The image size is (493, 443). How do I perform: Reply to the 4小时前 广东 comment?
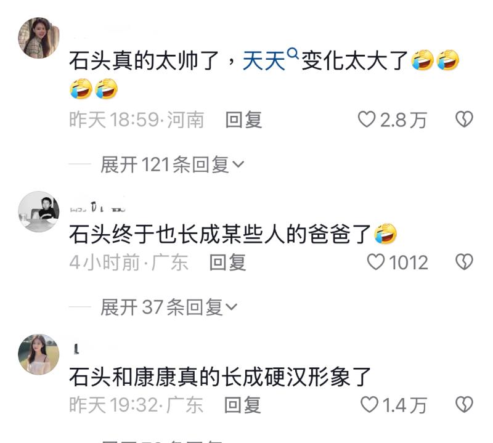[x=227, y=262]
